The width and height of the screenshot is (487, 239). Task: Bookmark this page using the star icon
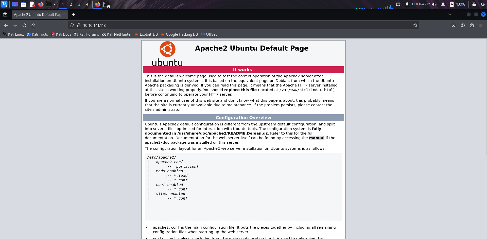pyautogui.click(x=415, y=25)
